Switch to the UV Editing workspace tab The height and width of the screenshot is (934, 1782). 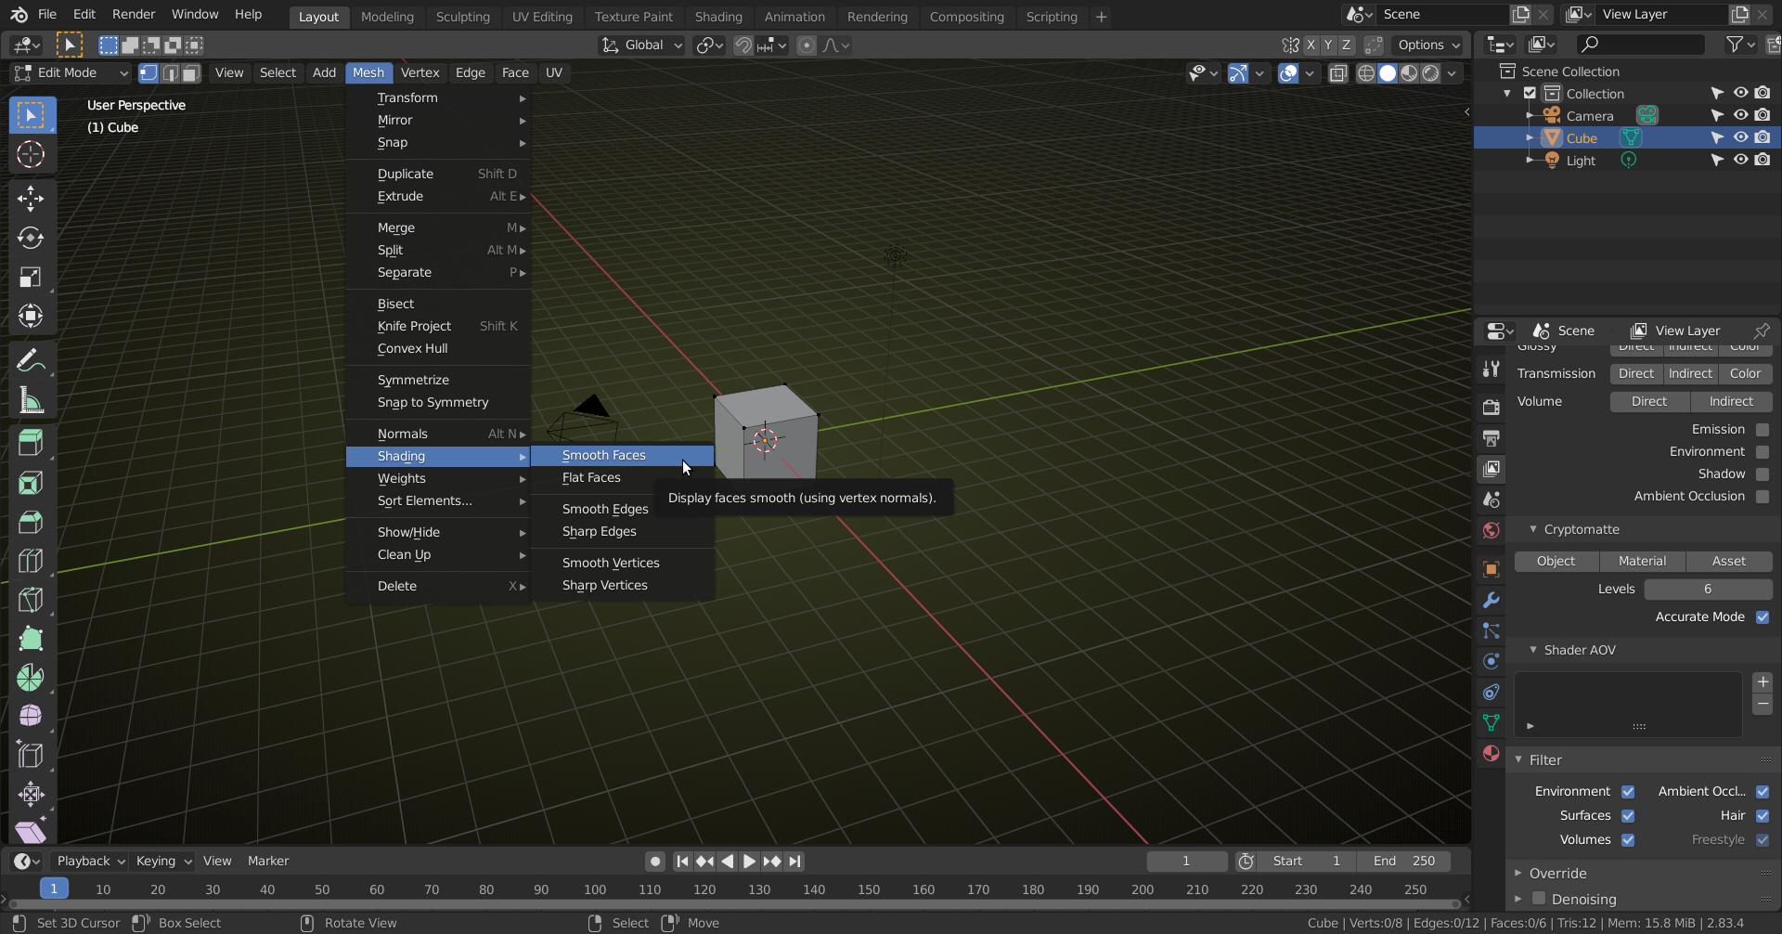542,17
